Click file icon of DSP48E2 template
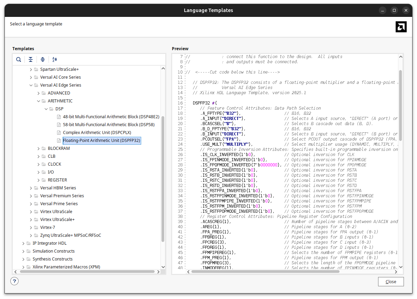The height and width of the screenshot is (299, 417). (59, 117)
